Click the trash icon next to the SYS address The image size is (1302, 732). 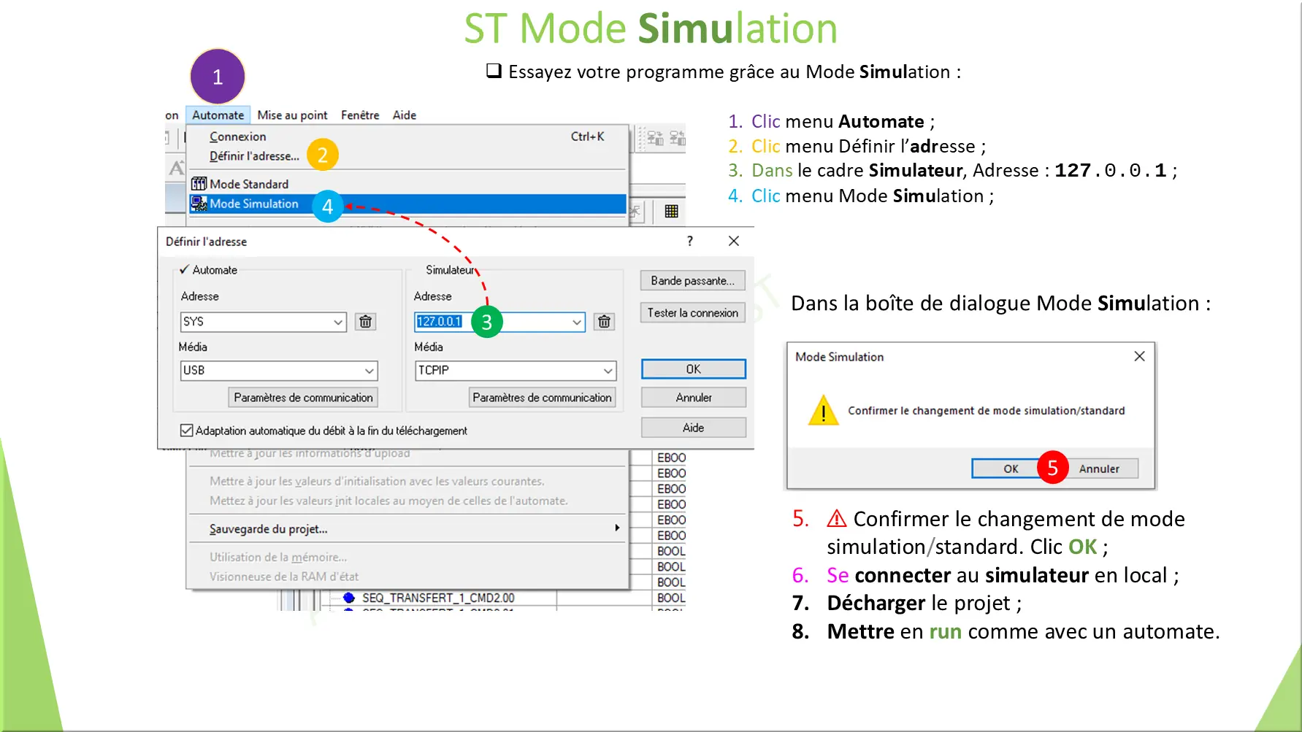[x=365, y=321]
